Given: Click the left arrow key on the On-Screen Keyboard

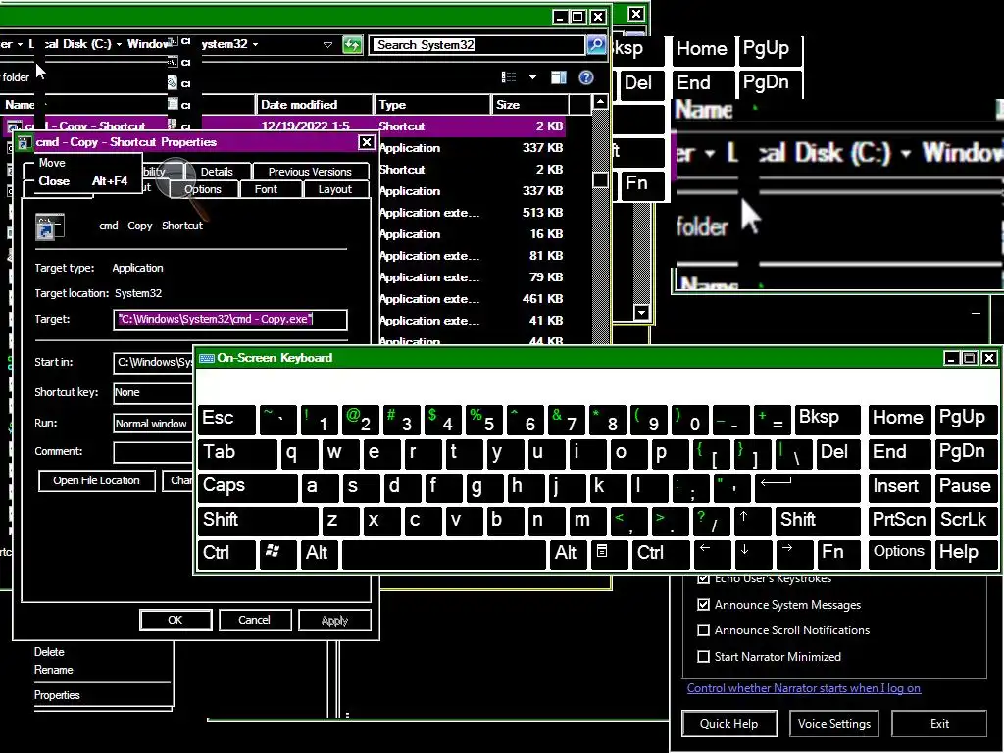Looking at the screenshot, I should click(x=712, y=553).
